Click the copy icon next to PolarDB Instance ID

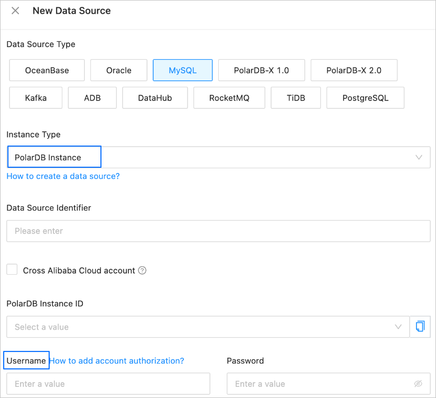[420, 327]
